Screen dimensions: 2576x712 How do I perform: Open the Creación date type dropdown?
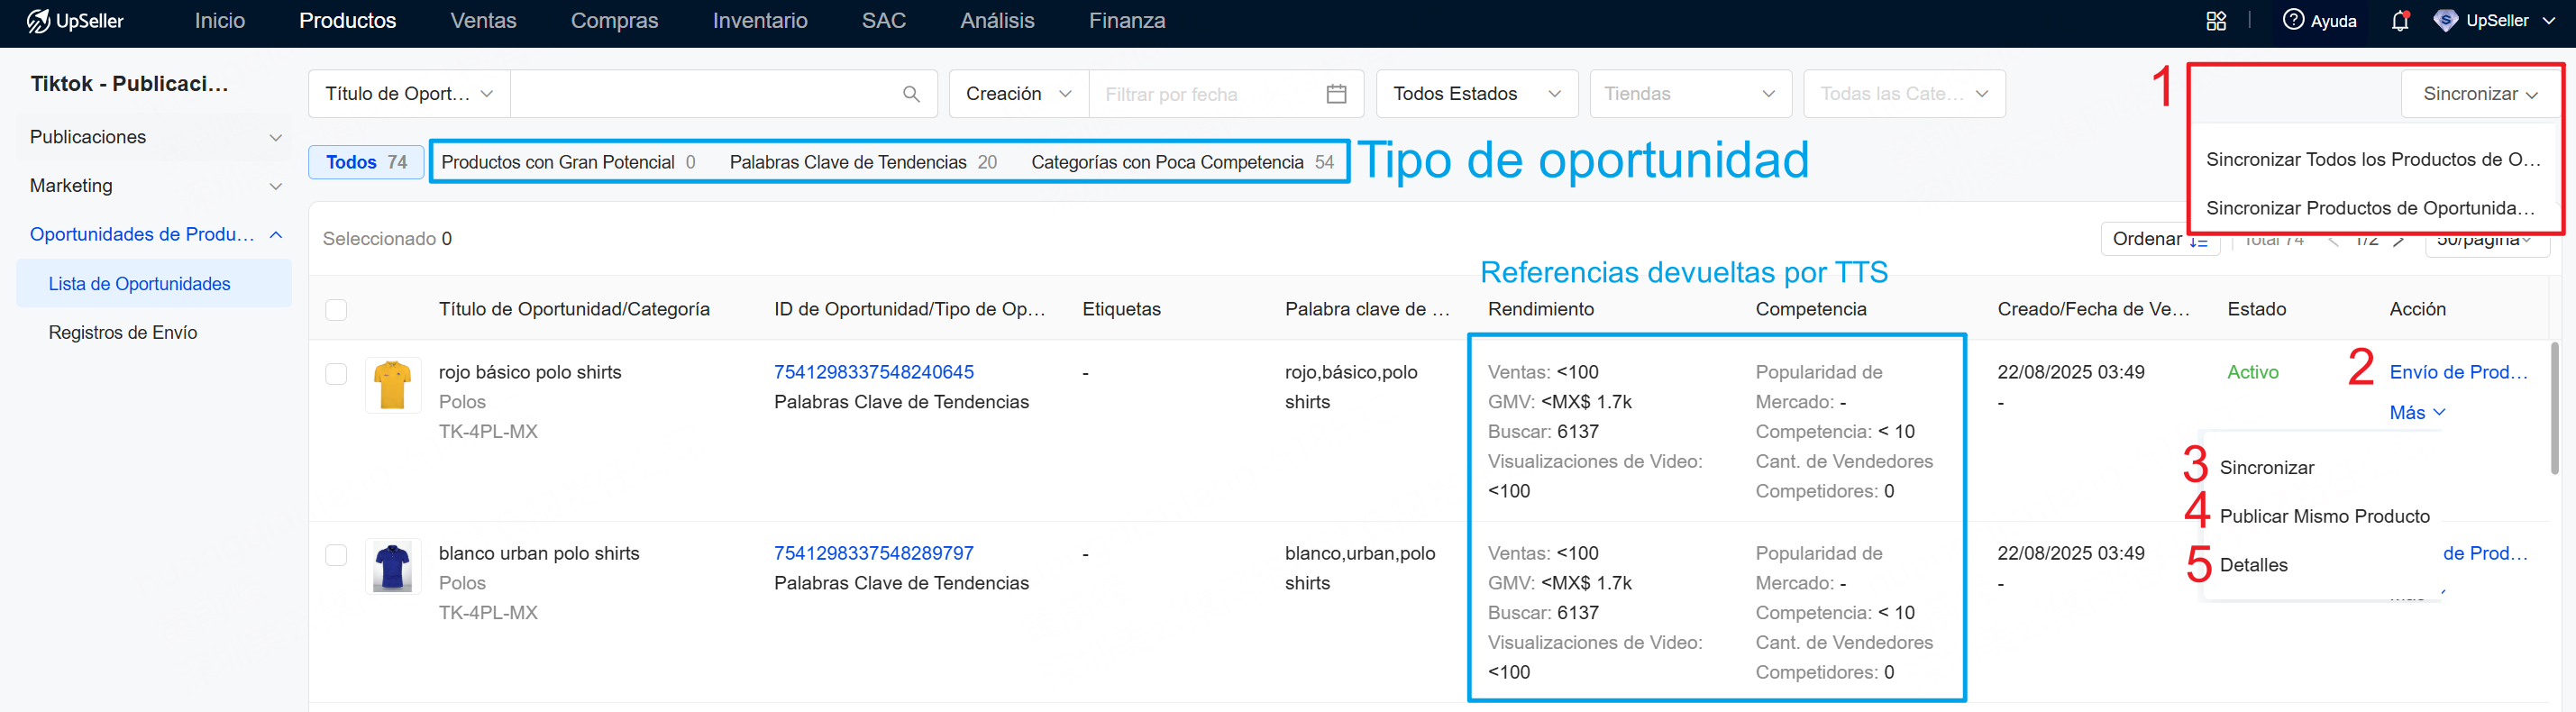(x=1019, y=94)
